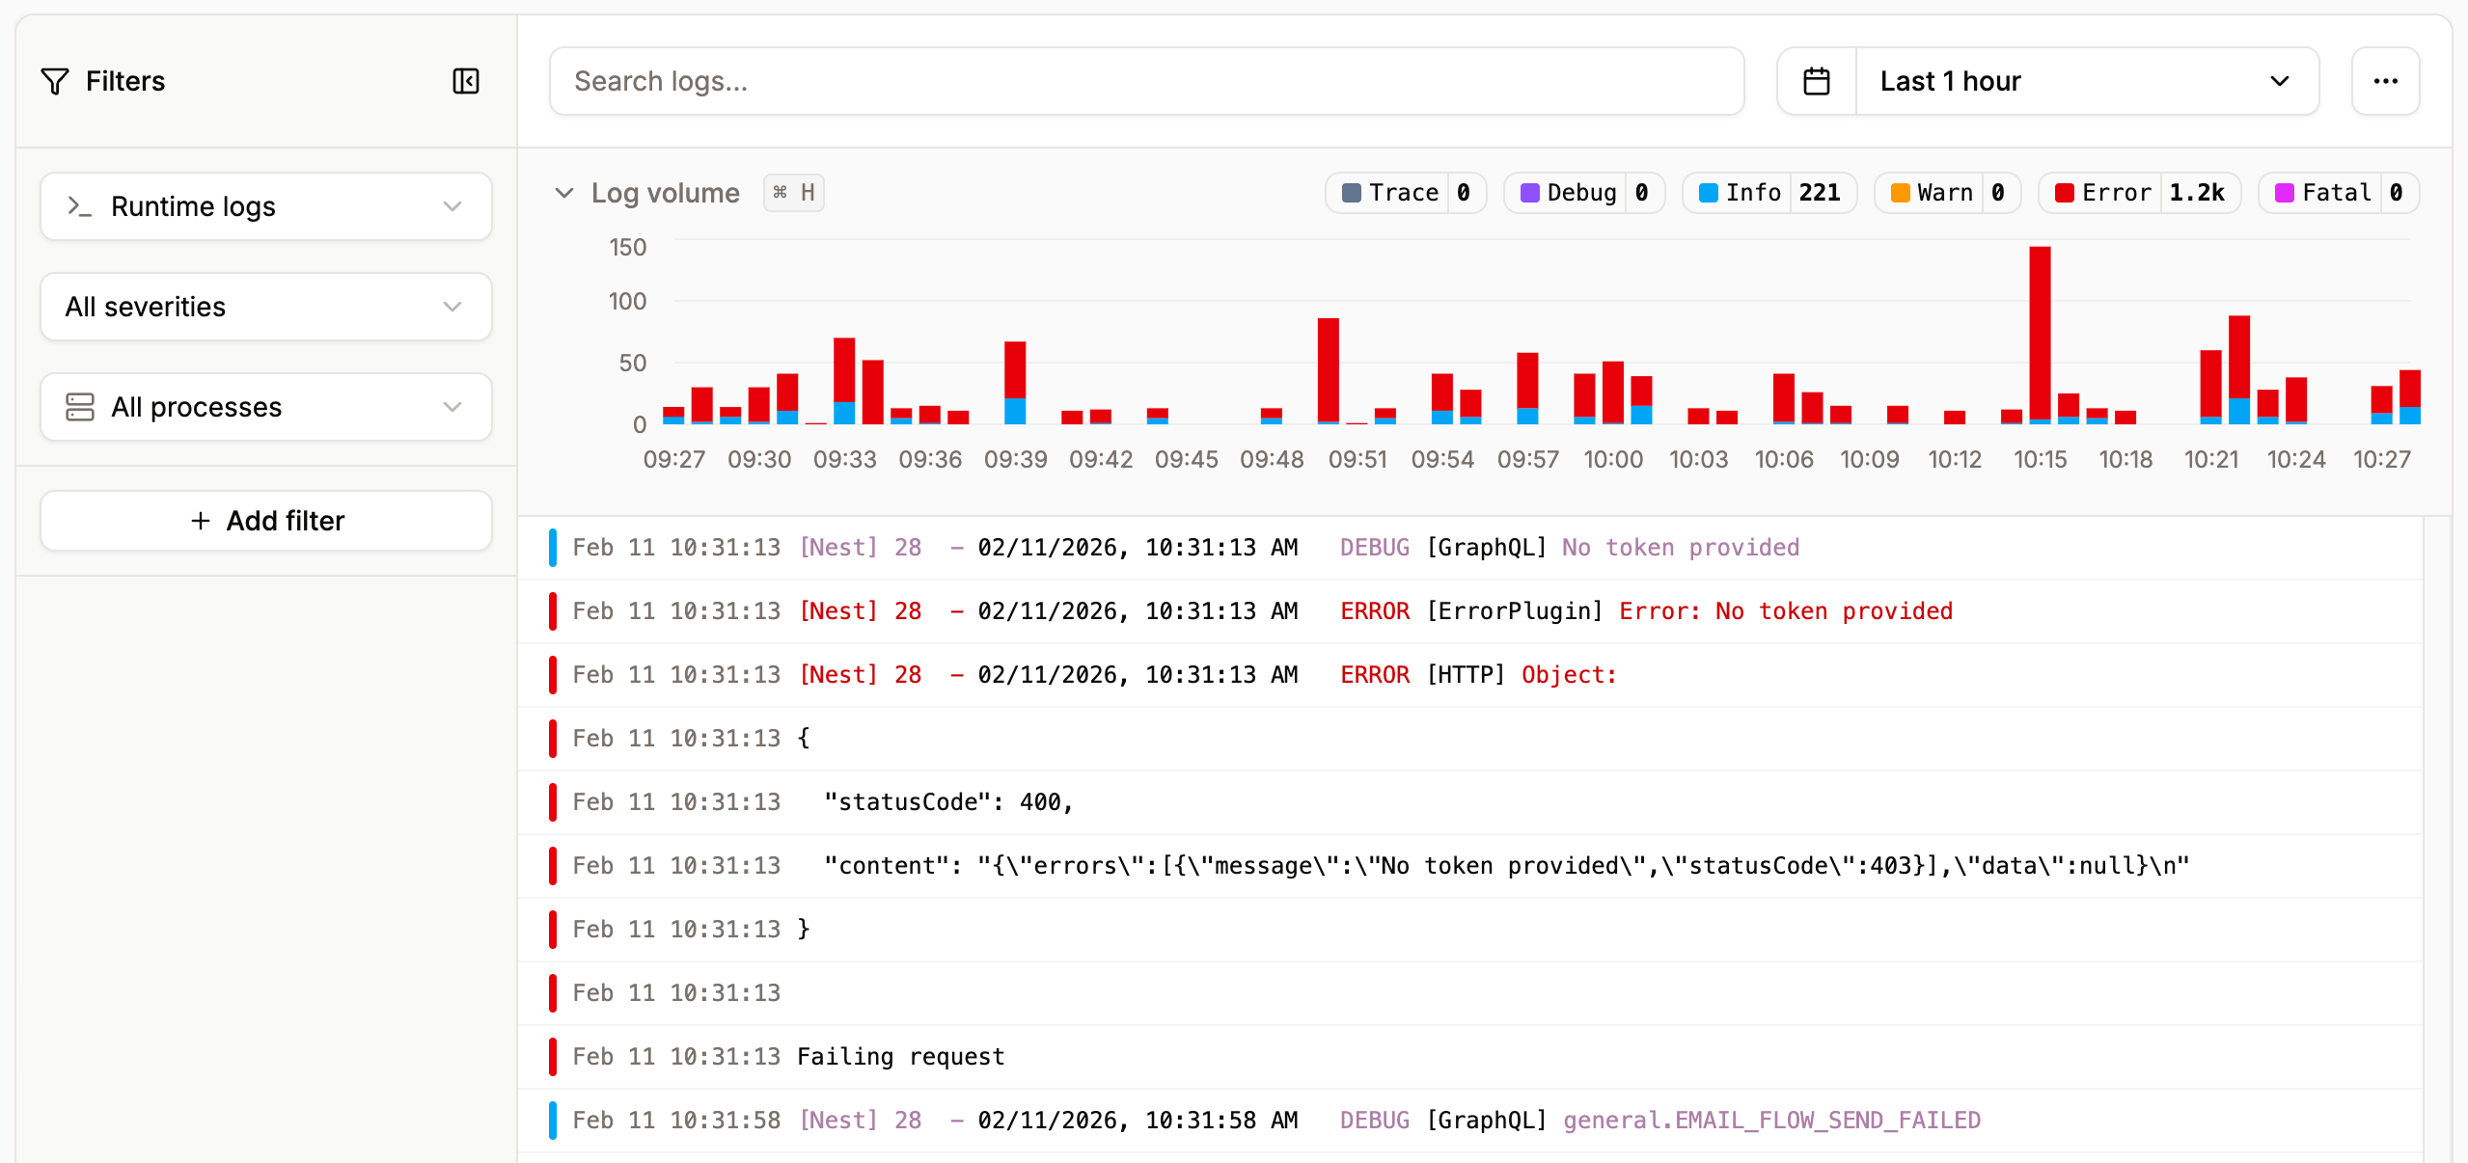Click the terminal icon in Runtime logs selector
Image resolution: width=2468 pixels, height=1163 pixels.
click(x=80, y=205)
